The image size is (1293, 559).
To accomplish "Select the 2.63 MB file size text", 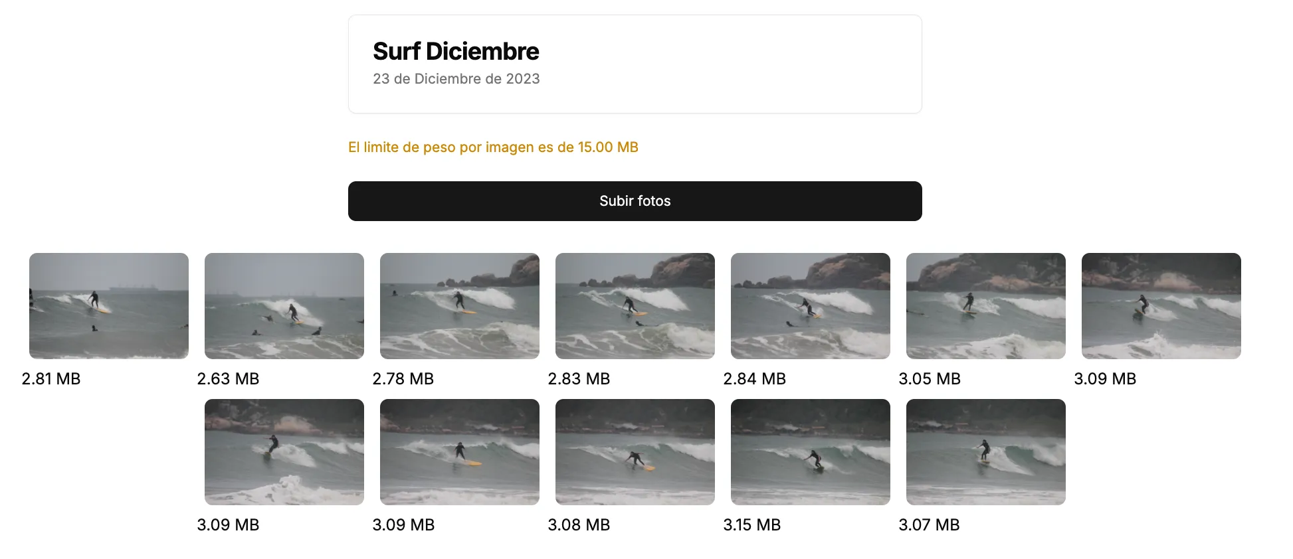I will [x=228, y=379].
